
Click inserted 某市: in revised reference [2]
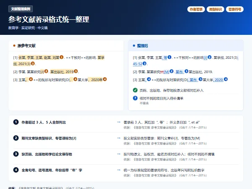pos(180,72)
